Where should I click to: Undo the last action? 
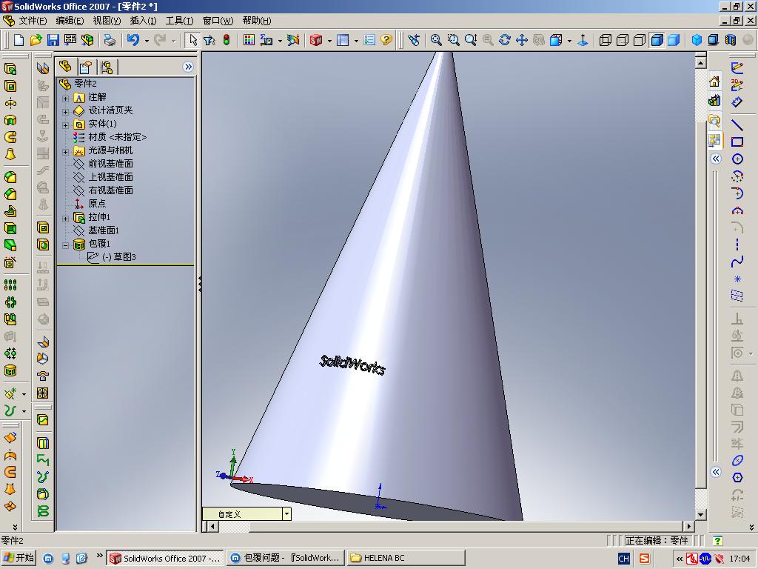pyautogui.click(x=133, y=40)
